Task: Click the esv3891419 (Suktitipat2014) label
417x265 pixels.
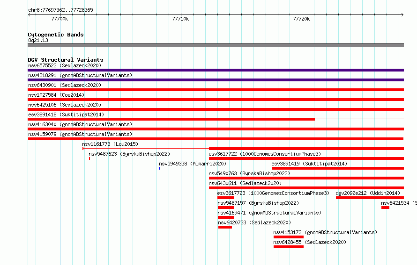Action: (x=309, y=164)
